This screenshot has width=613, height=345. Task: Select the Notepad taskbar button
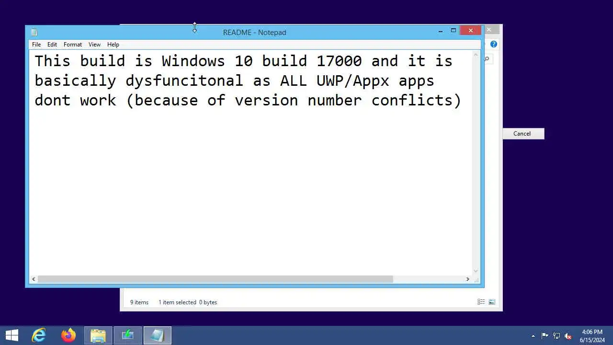pyautogui.click(x=158, y=335)
